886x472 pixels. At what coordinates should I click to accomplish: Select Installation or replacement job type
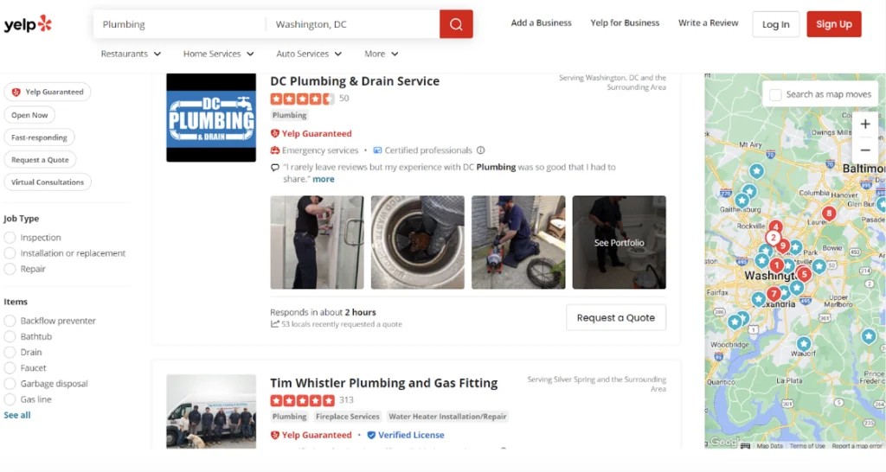(x=10, y=253)
